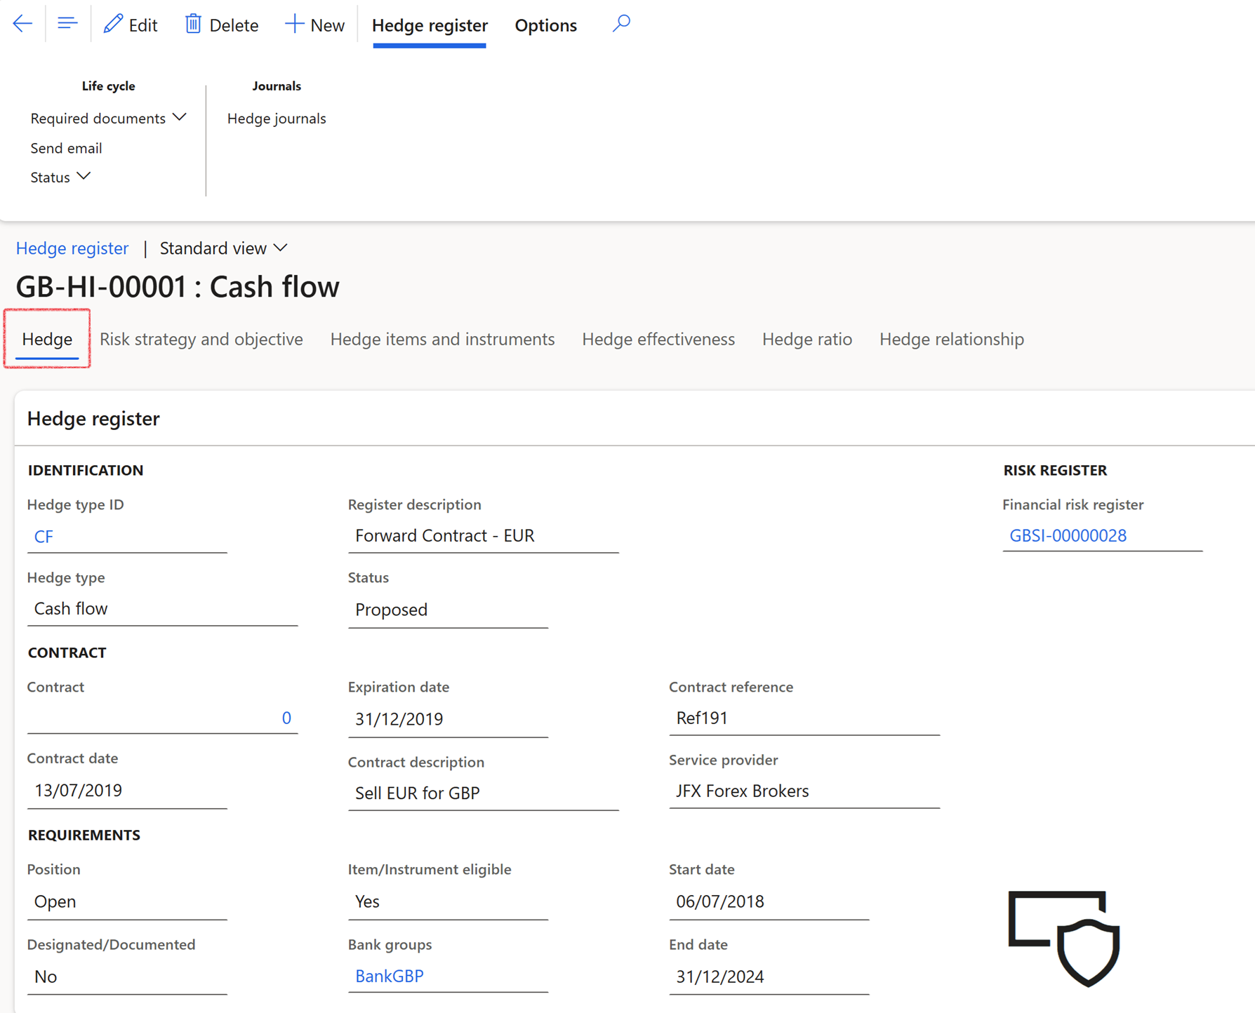Go to Hedge relationship tab
The image size is (1255, 1013).
[952, 339]
